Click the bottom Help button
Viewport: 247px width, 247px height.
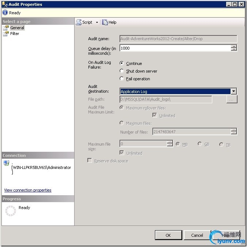click(226, 235)
